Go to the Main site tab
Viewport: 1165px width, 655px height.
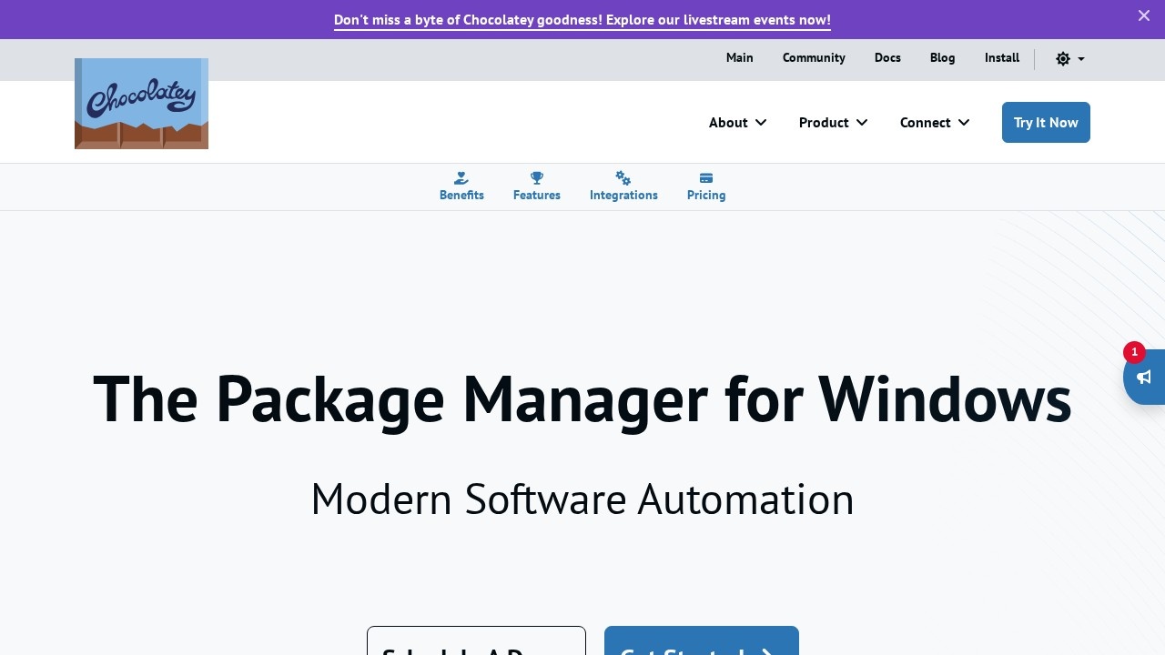click(740, 58)
